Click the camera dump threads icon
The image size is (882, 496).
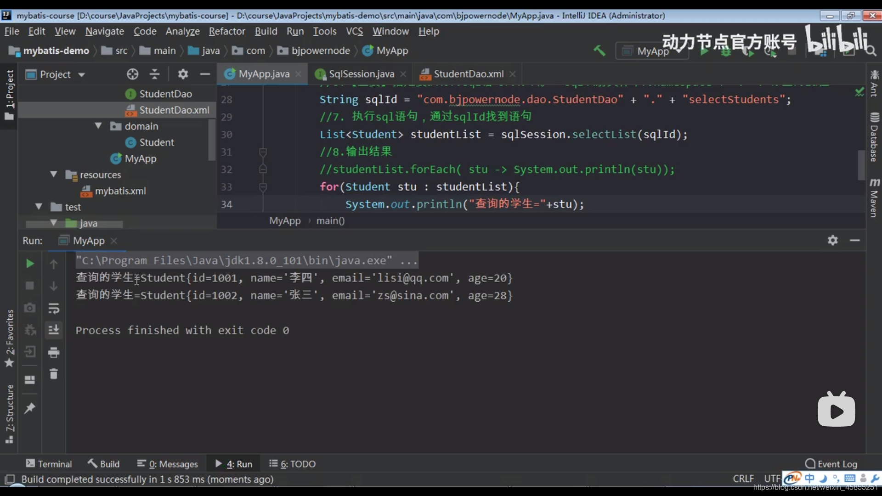[30, 308]
